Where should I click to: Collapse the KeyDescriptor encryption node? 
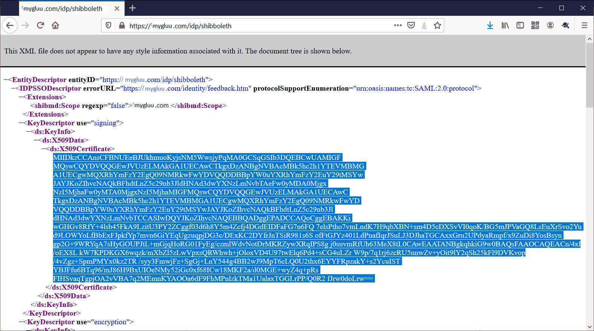coord(21,322)
